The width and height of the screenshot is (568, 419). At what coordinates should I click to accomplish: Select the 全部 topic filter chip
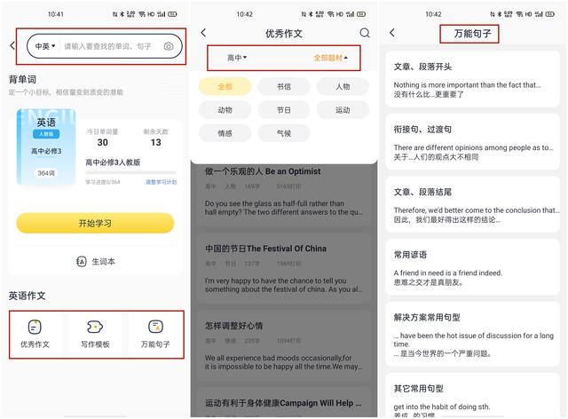click(225, 87)
